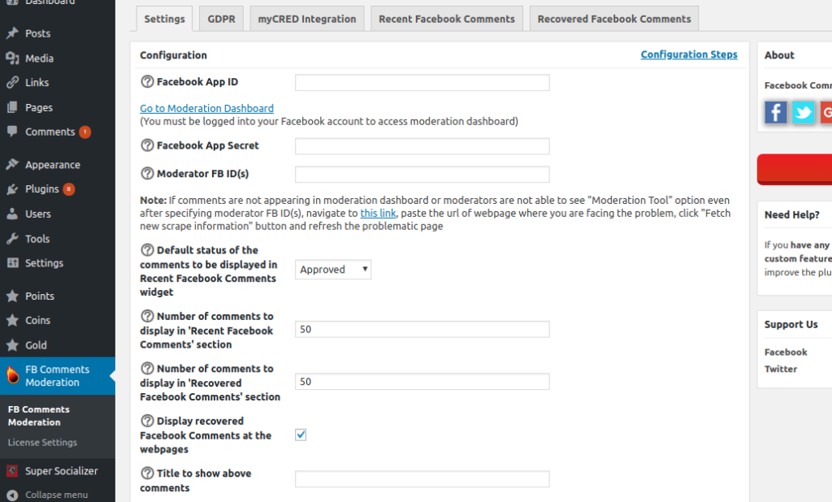Open the default comment status dropdown
Image resolution: width=832 pixels, height=502 pixels.
pyautogui.click(x=332, y=269)
